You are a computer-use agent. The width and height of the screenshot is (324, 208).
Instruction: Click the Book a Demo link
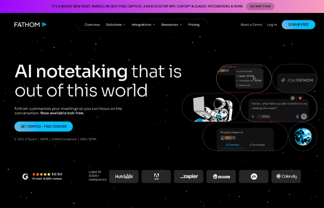pyautogui.click(x=251, y=24)
